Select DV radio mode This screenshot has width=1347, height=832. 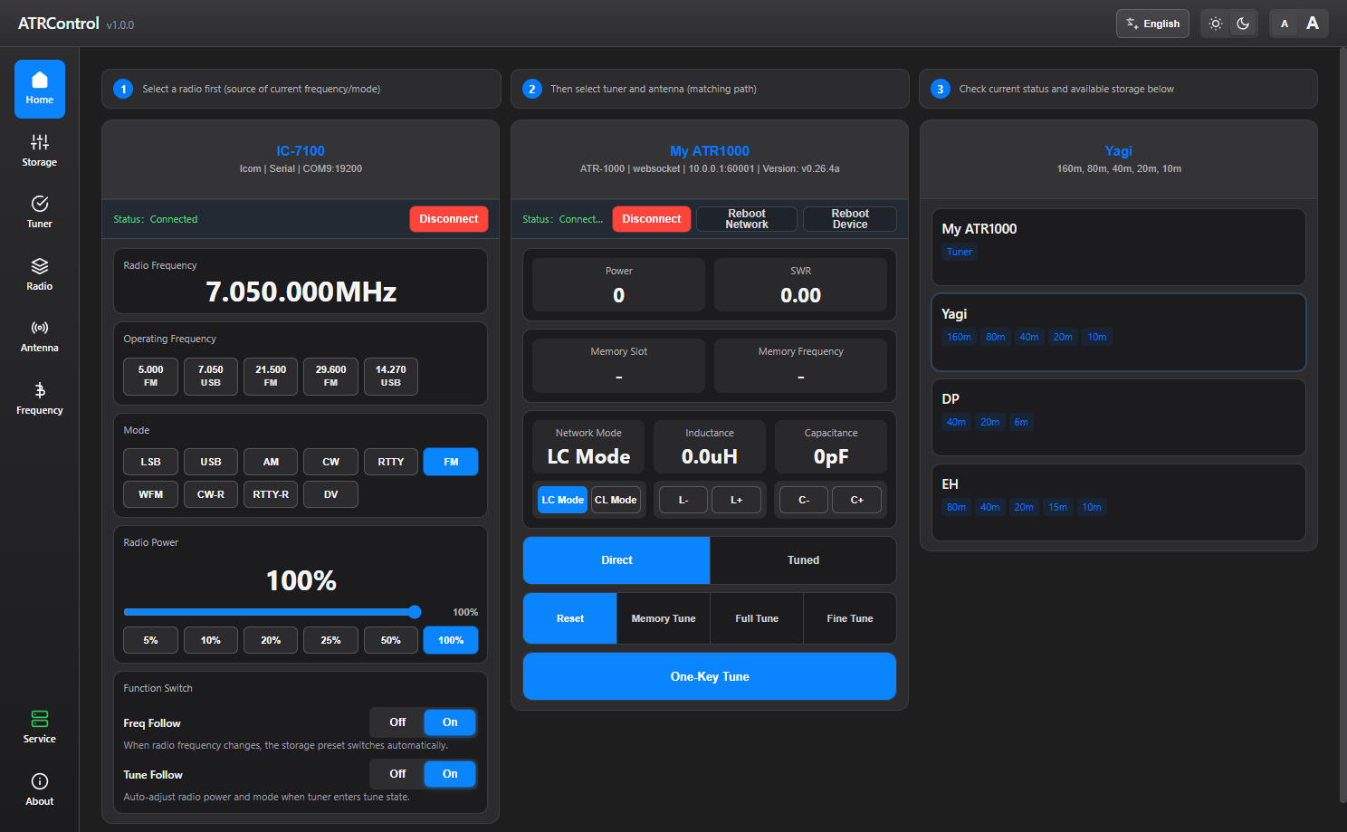330,494
